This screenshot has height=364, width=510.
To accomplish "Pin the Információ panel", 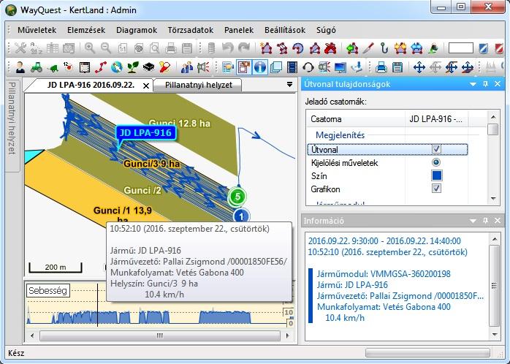I will click(x=486, y=221).
